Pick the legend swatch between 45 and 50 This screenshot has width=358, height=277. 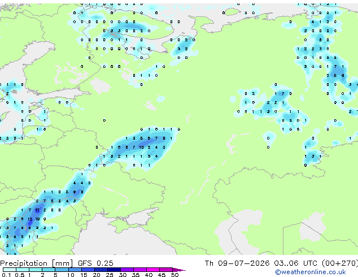tap(166, 270)
